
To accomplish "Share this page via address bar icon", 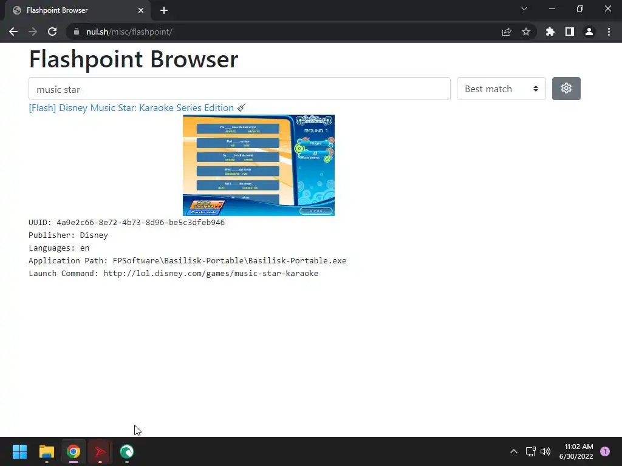I will (x=507, y=32).
